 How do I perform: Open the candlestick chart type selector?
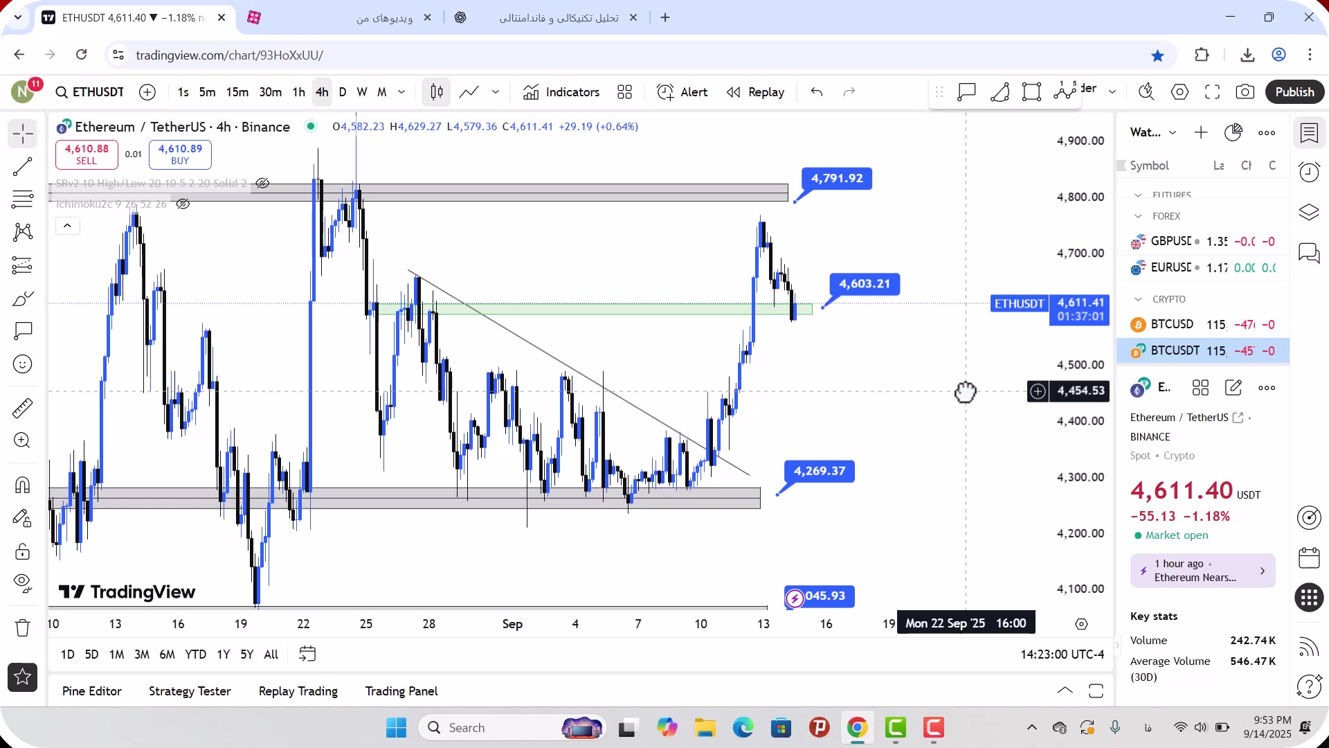coord(437,92)
